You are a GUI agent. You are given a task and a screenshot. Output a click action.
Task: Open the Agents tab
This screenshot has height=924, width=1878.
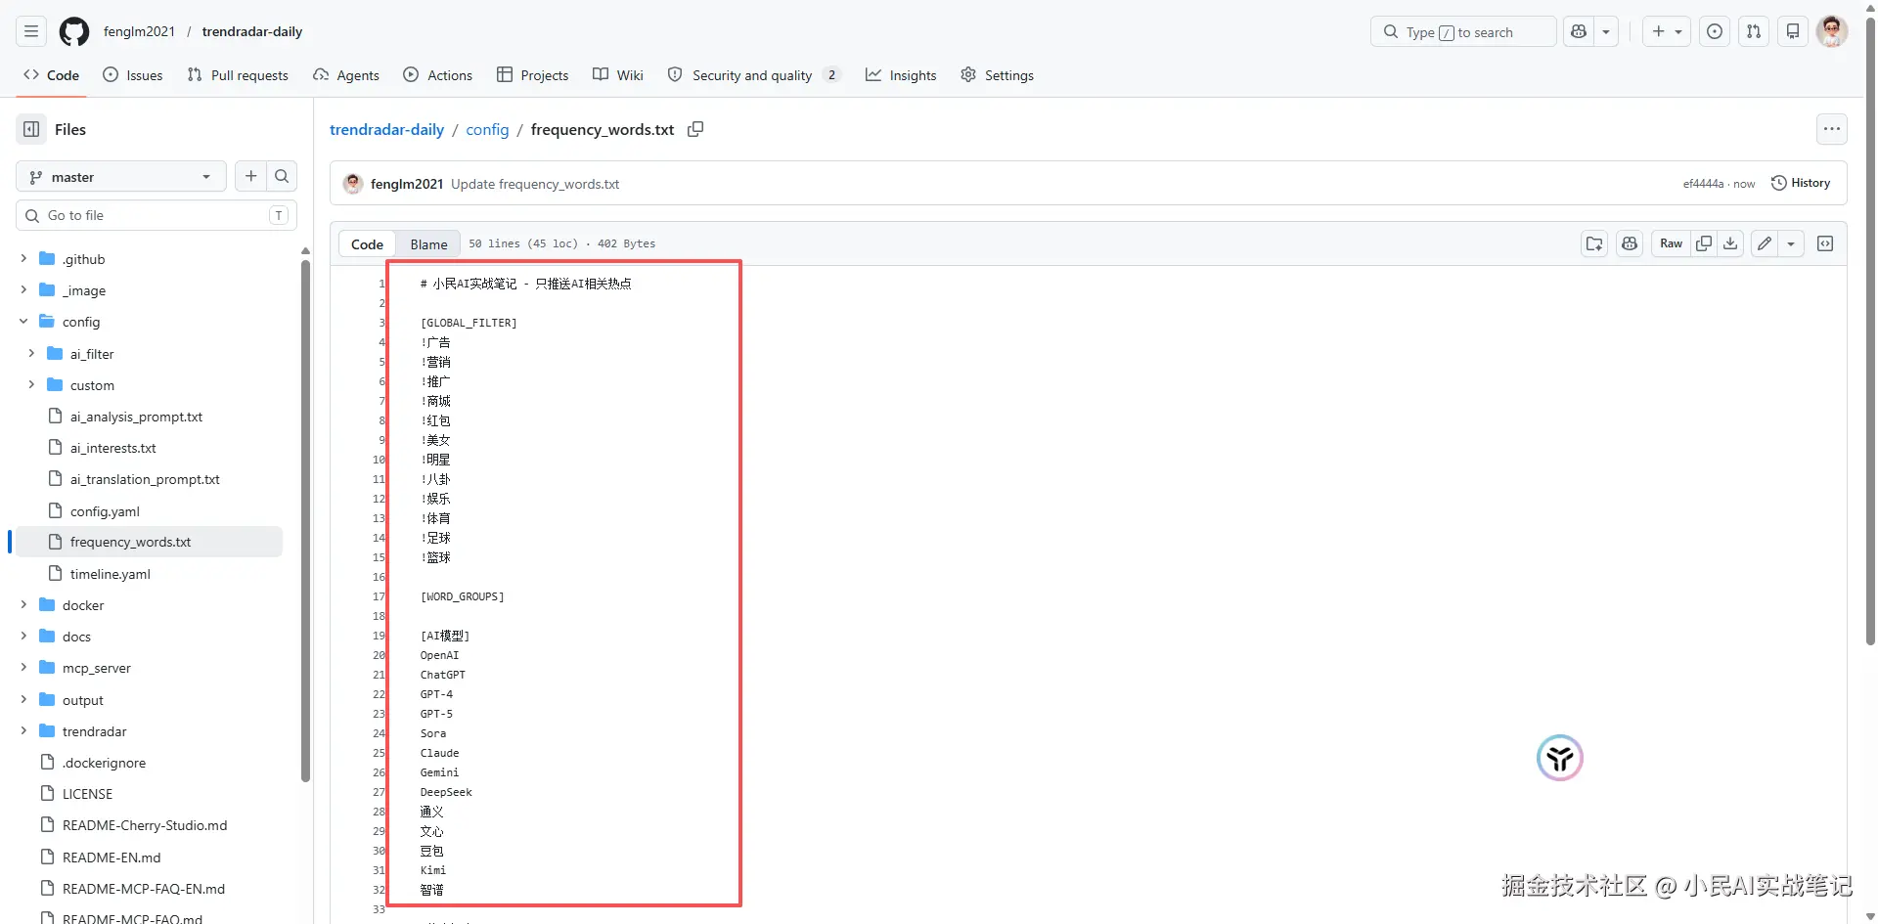click(x=346, y=75)
